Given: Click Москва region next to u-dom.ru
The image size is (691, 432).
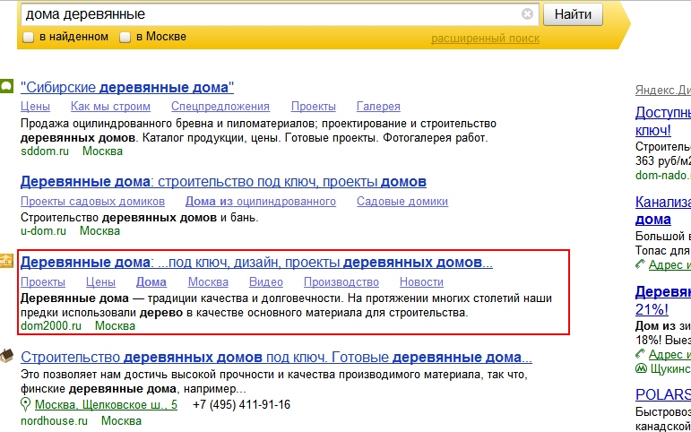Looking at the screenshot, I should point(99,231).
